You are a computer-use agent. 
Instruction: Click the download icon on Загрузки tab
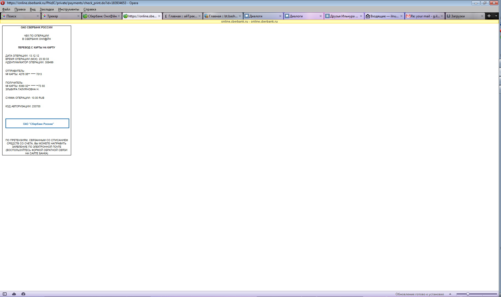coord(449,16)
